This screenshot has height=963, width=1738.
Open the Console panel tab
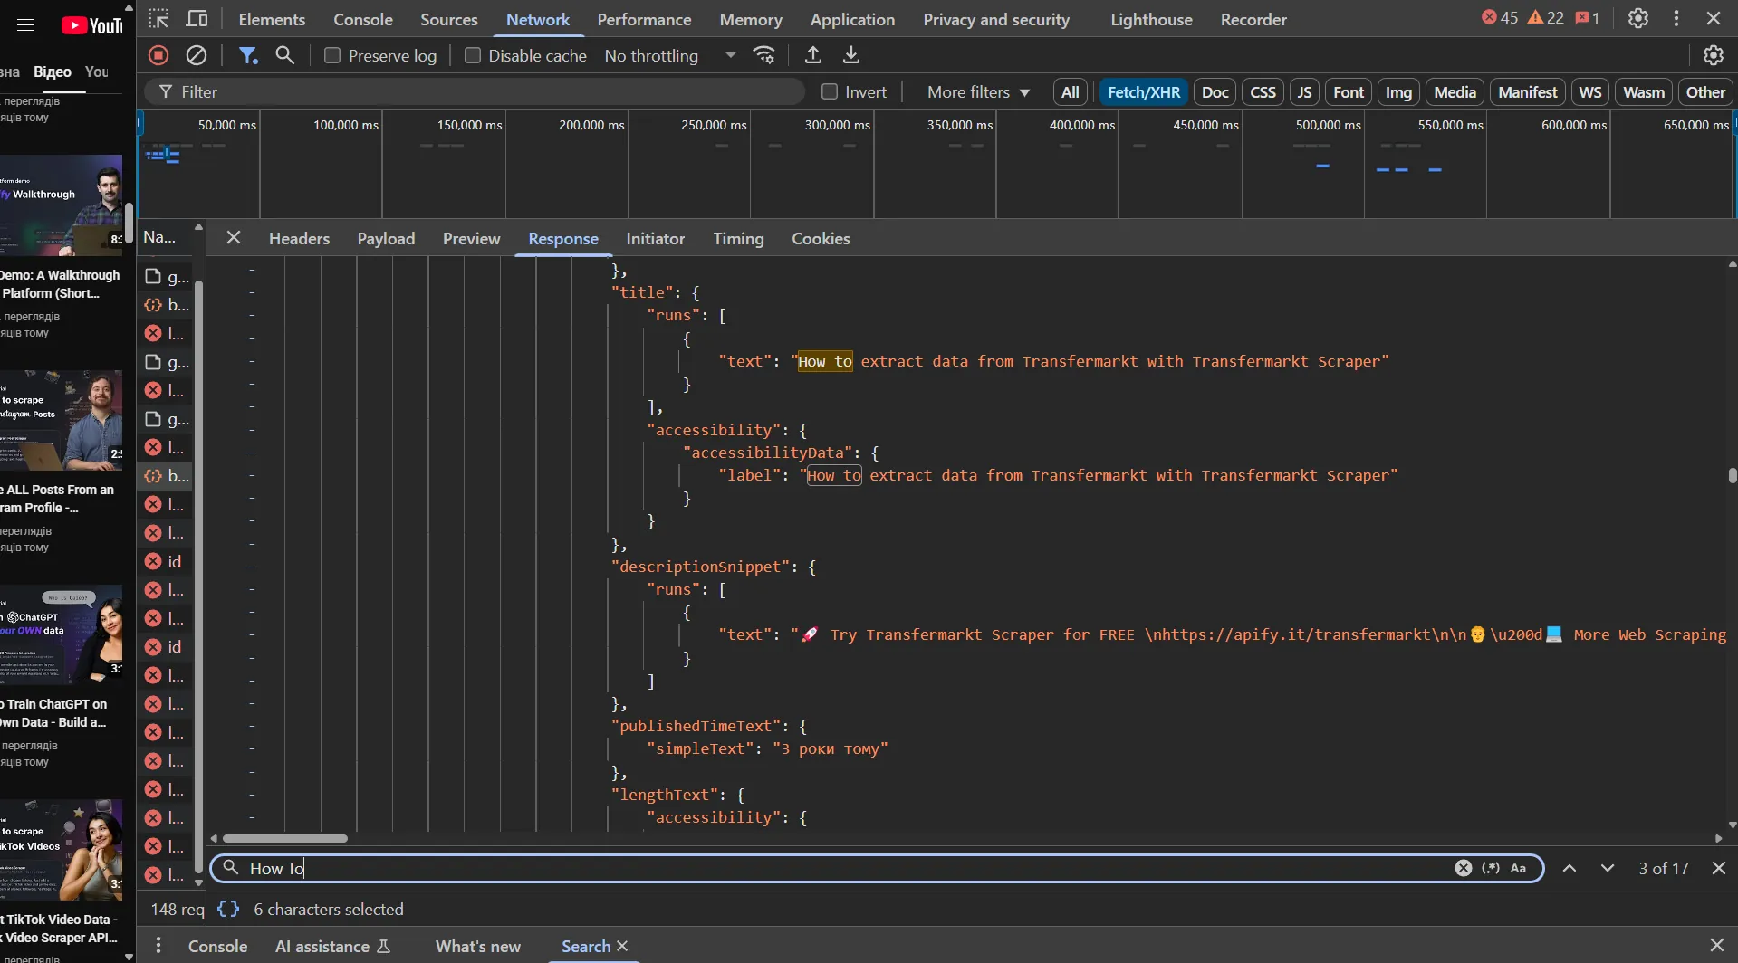tap(362, 19)
